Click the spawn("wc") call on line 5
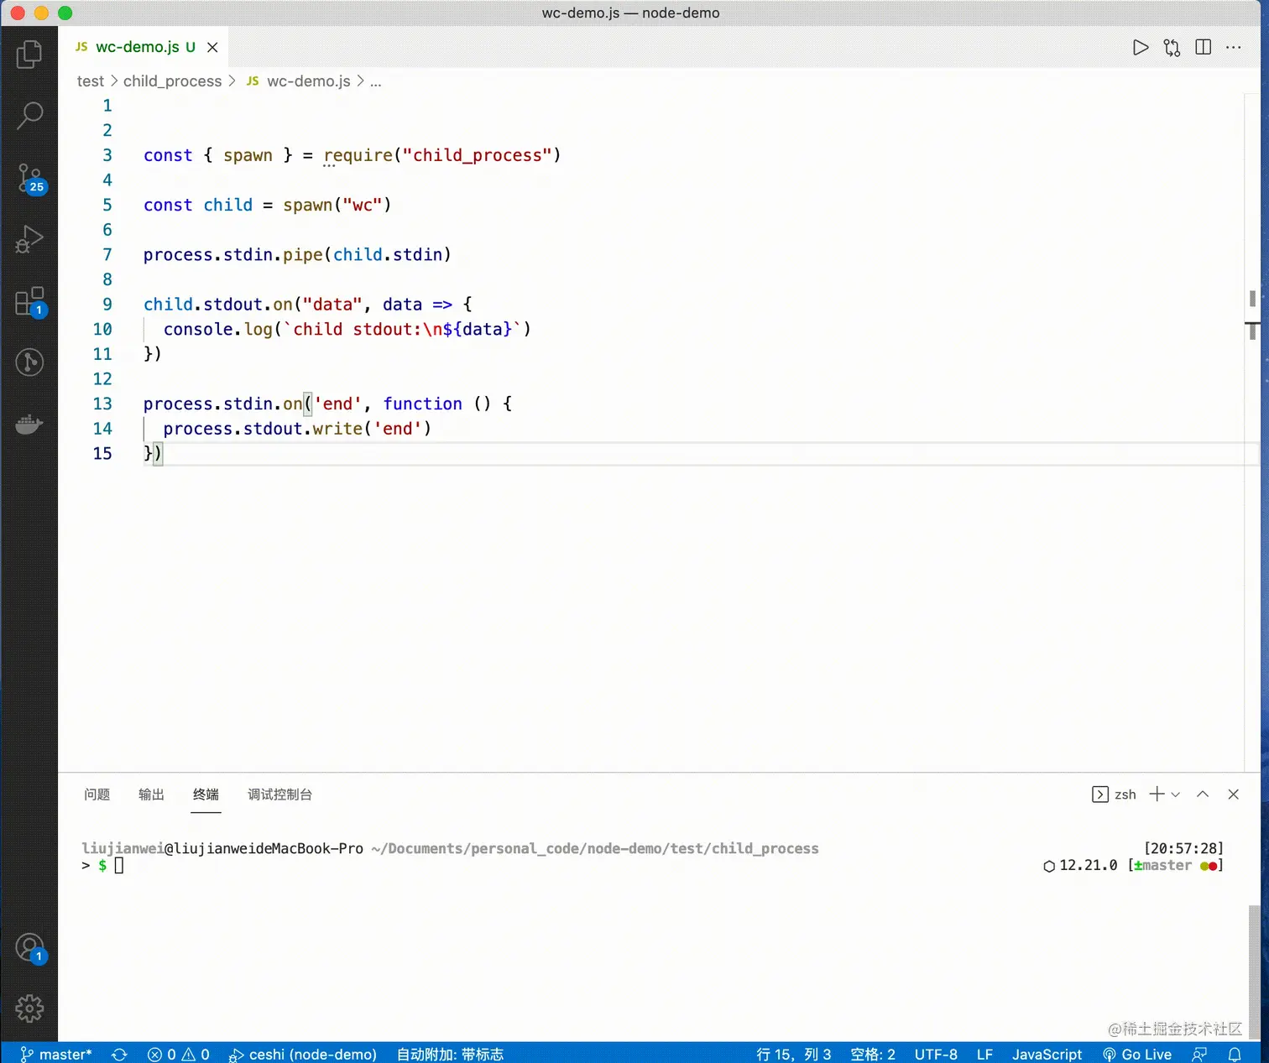The image size is (1269, 1063). pyautogui.click(x=337, y=205)
